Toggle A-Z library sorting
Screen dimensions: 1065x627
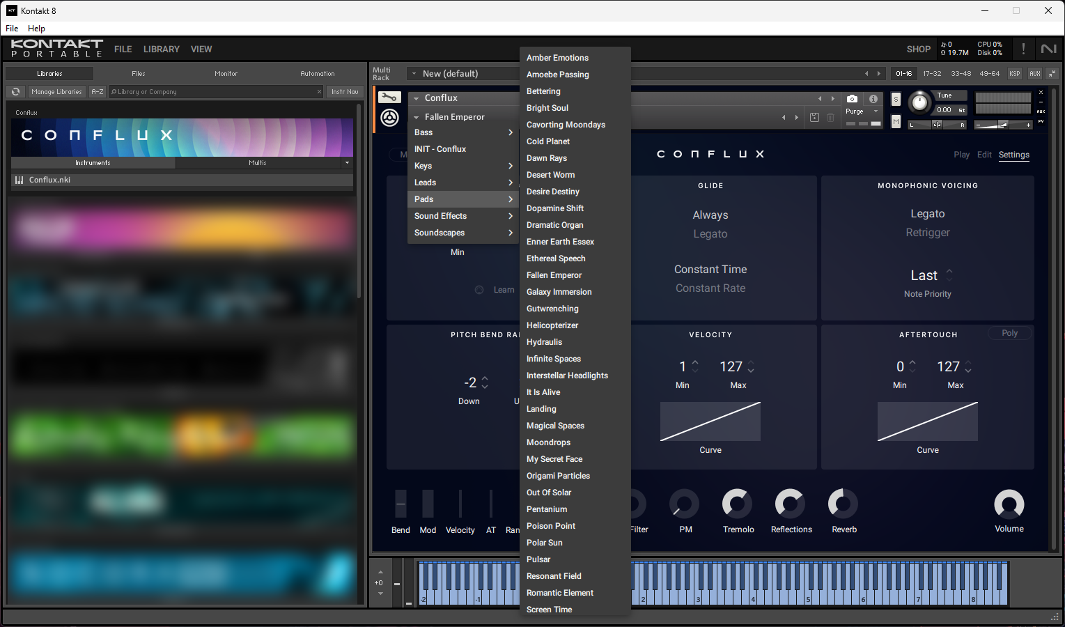tap(98, 92)
